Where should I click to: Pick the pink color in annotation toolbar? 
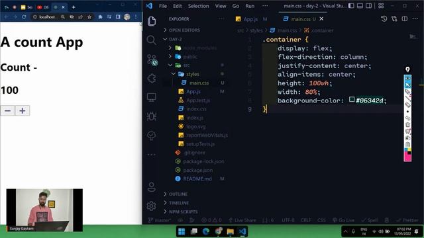[x=407, y=157]
